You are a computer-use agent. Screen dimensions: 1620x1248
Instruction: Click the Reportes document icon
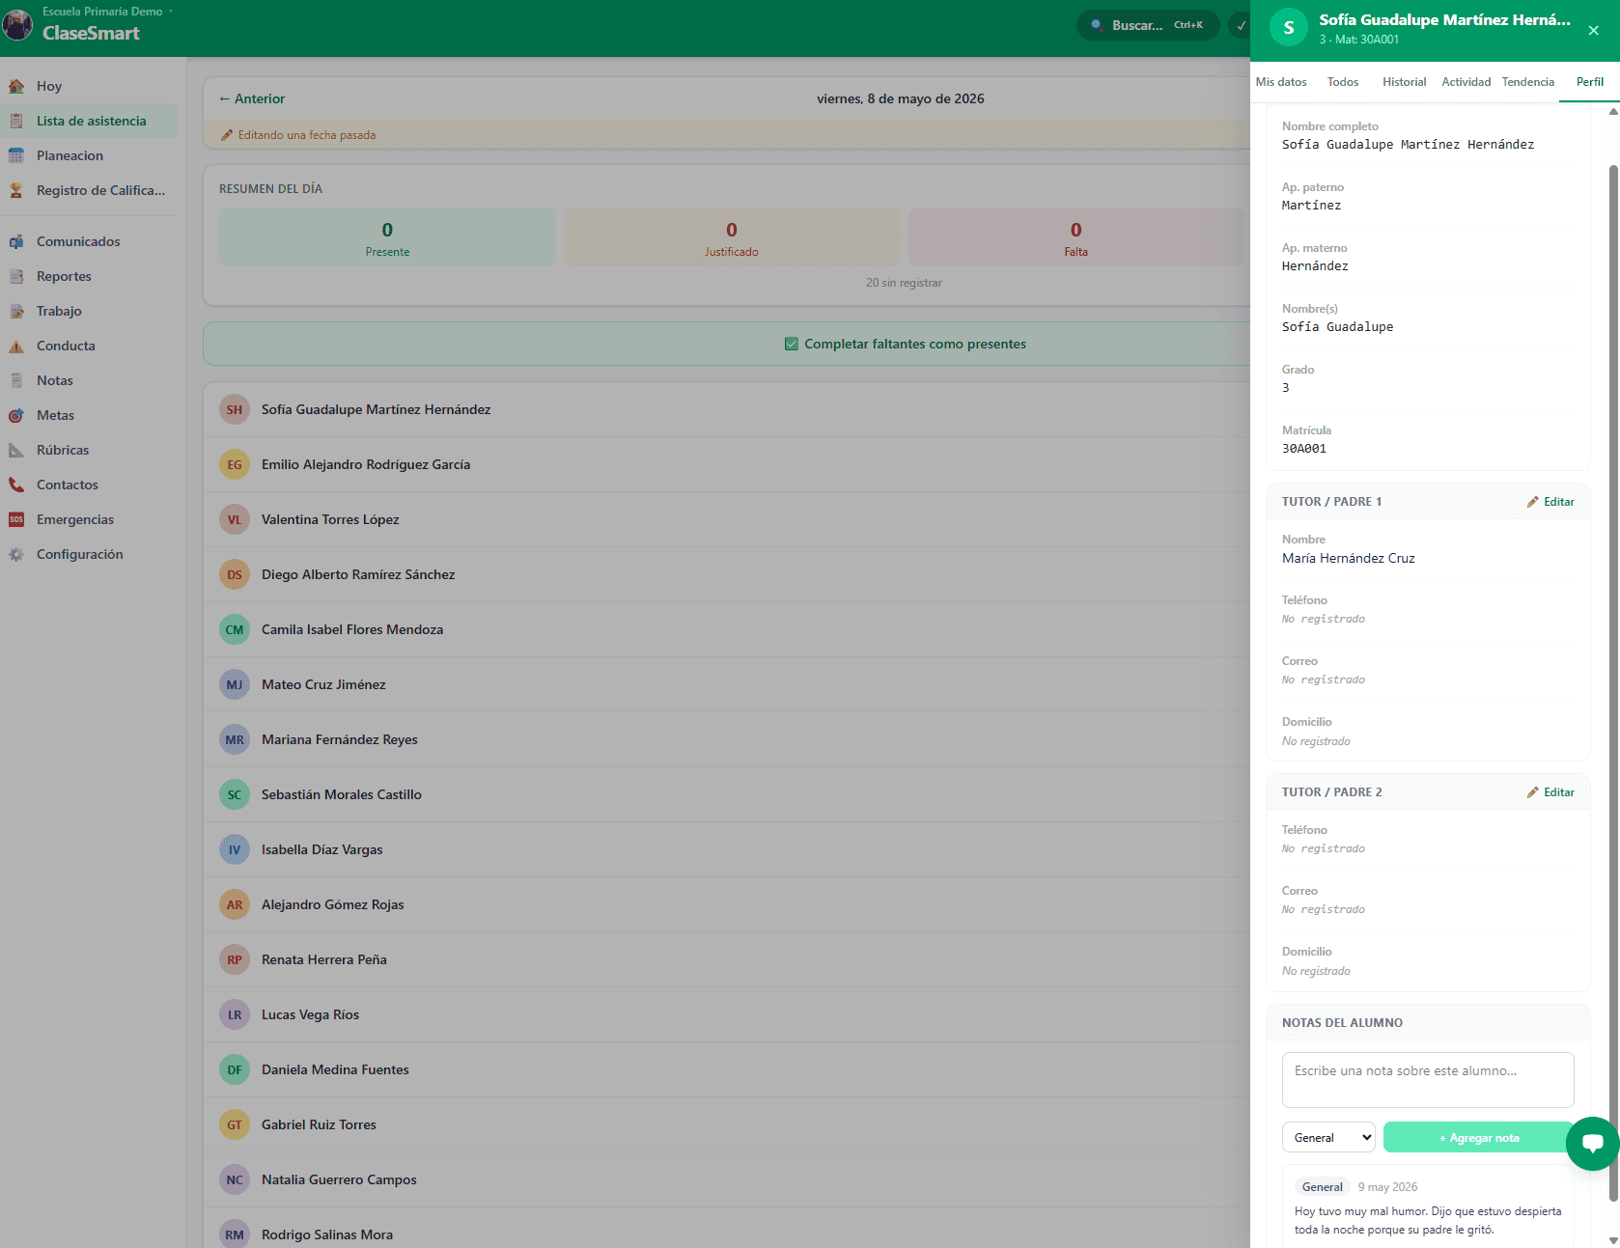point(16,276)
